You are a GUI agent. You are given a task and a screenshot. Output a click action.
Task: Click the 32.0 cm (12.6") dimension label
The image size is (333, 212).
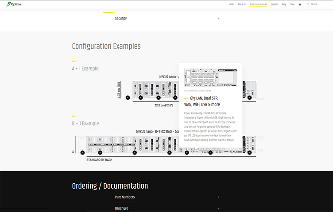coord(164,105)
